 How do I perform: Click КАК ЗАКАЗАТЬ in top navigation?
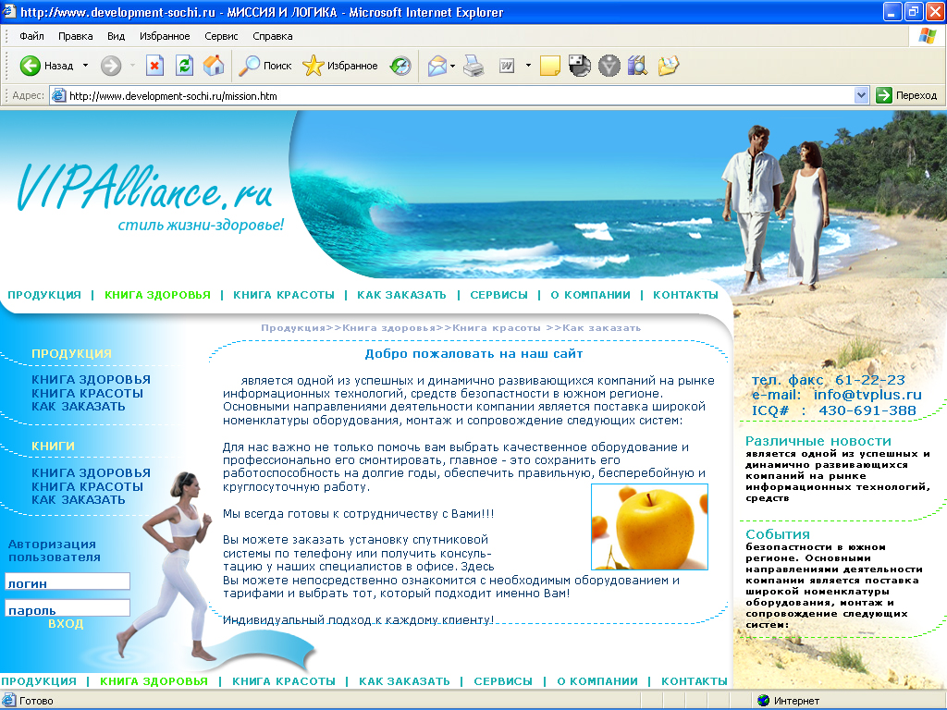(x=401, y=295)
